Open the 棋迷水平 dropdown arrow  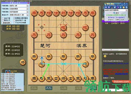pos(28,15)
